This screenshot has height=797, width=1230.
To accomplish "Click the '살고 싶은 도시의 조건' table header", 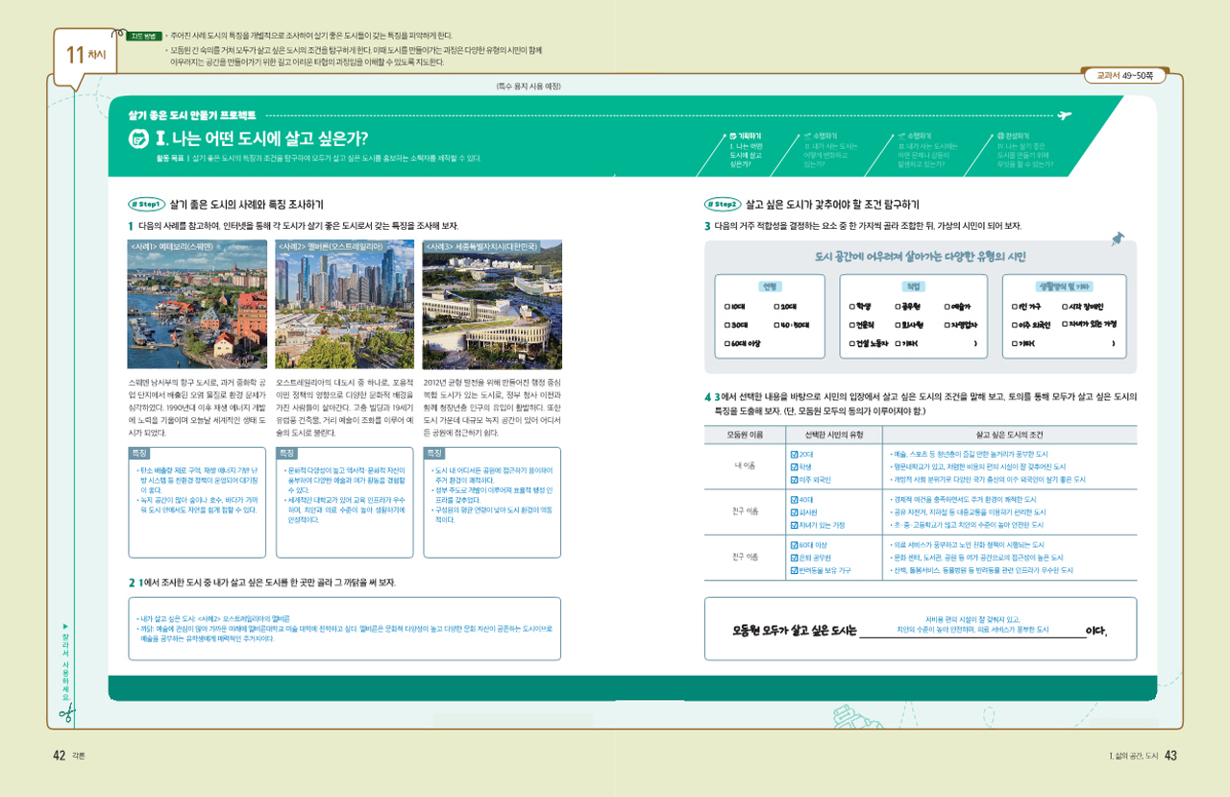I will 1011,436.
